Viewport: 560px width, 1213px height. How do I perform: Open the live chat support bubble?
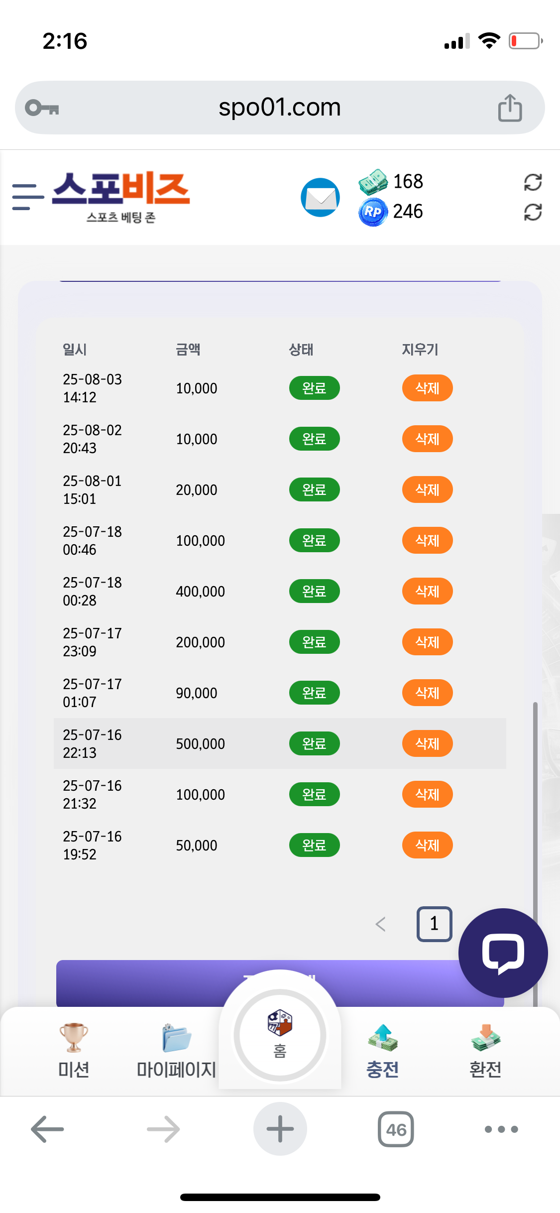click(x=503, y=953)
